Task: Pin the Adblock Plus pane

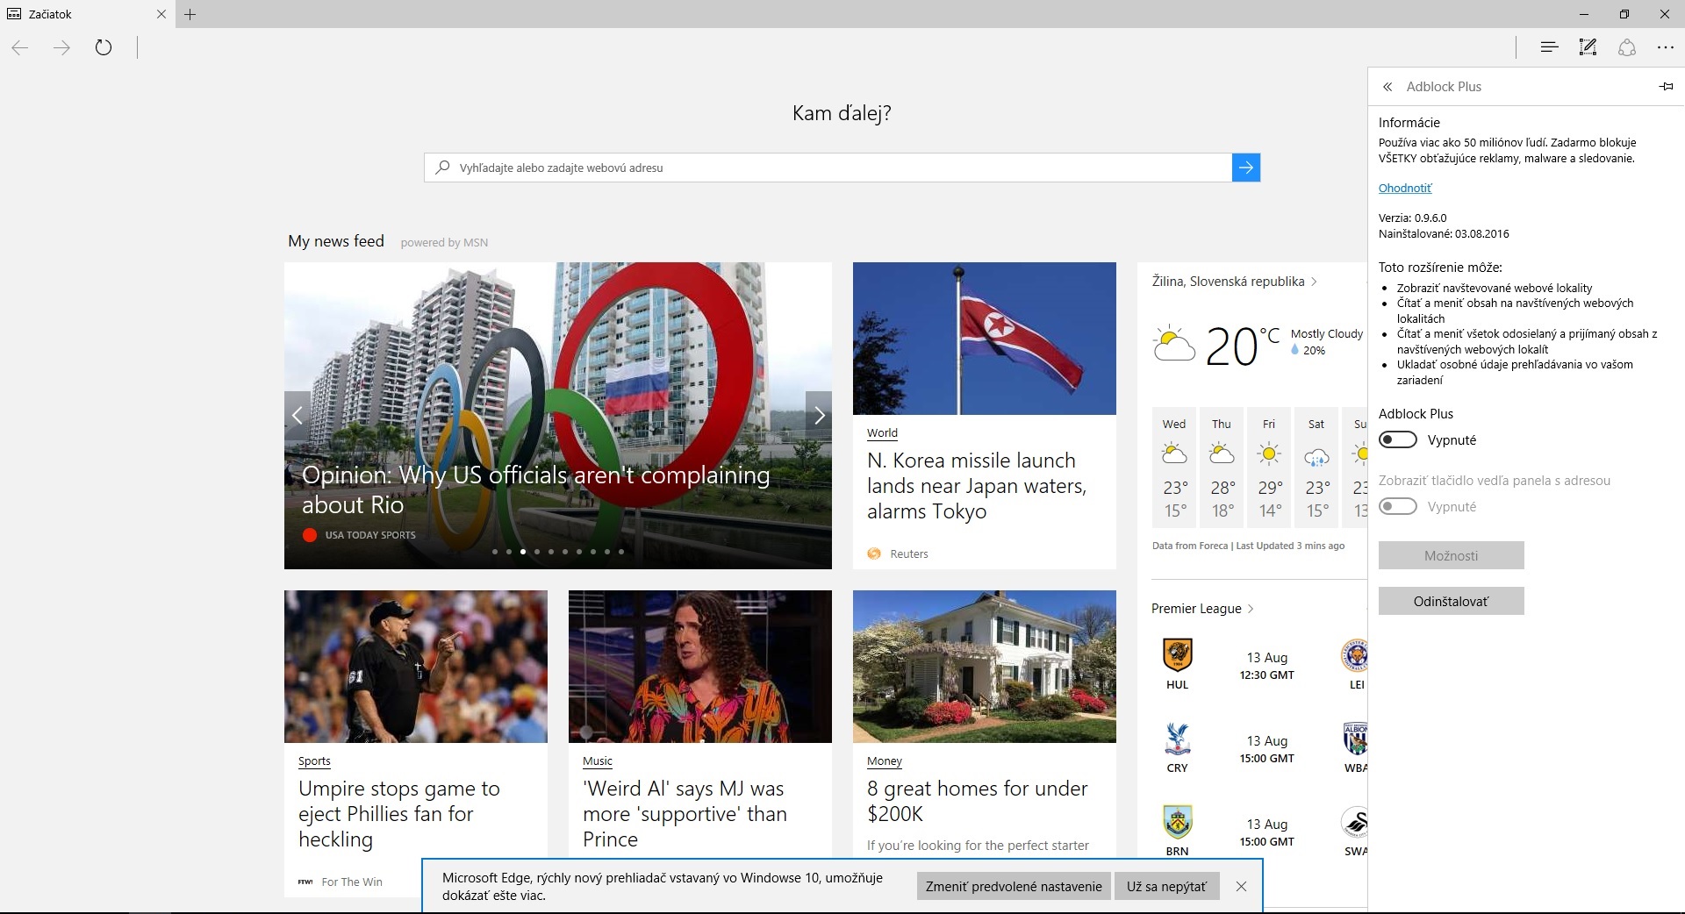Action: pos(1667,87)
